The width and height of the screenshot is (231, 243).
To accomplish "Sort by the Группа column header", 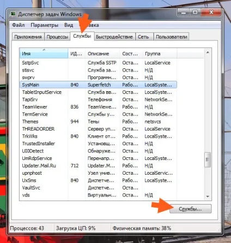I will 160,54.
